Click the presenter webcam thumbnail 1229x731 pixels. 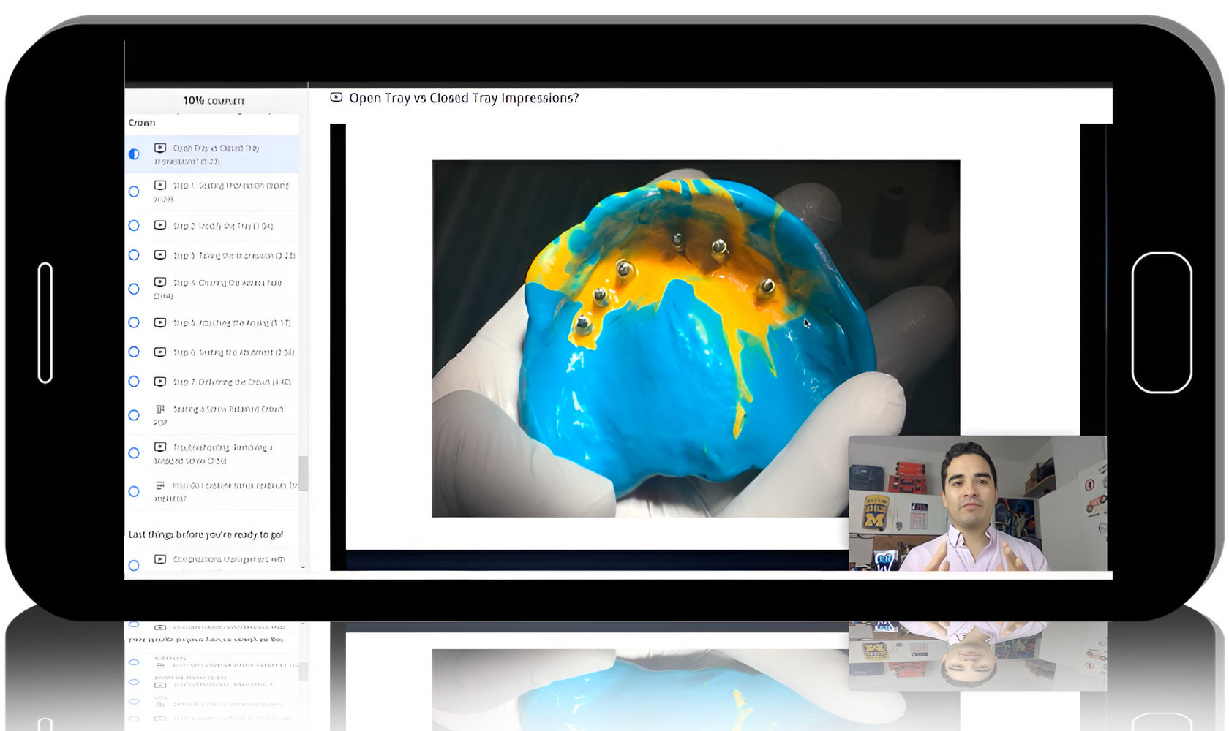click(977, 503)
